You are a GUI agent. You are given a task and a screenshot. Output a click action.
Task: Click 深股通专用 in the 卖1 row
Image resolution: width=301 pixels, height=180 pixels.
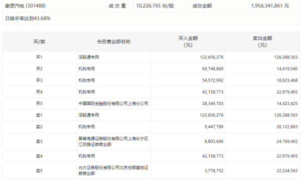89,115
